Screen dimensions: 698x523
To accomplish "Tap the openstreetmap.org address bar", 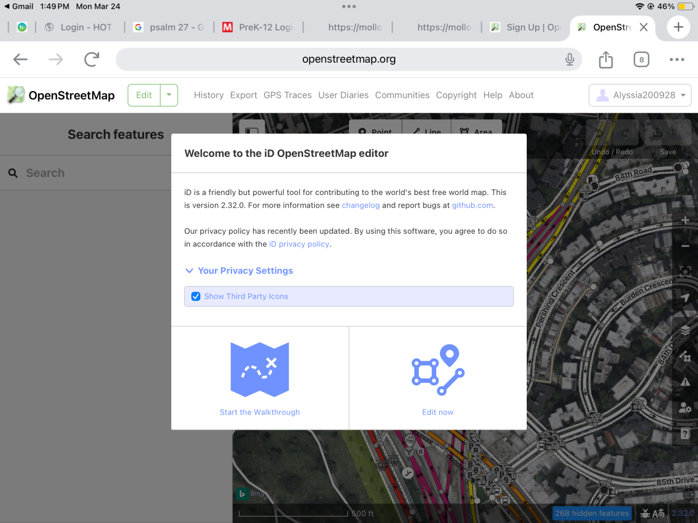I will [349, 59].
